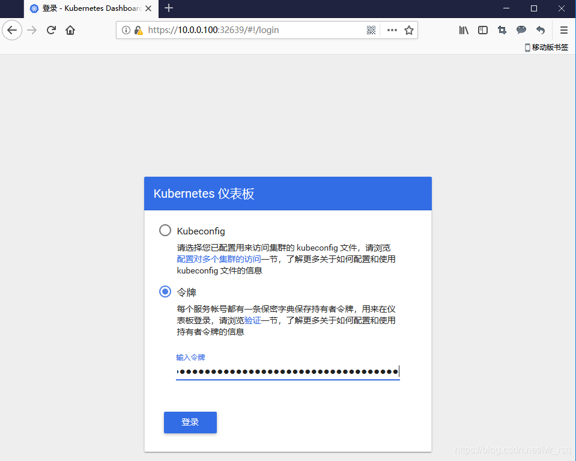Open the page actions ellipsis menu
Image resolution: width=576 pixels, height=461 pixels.
click(x=391, y=30)
